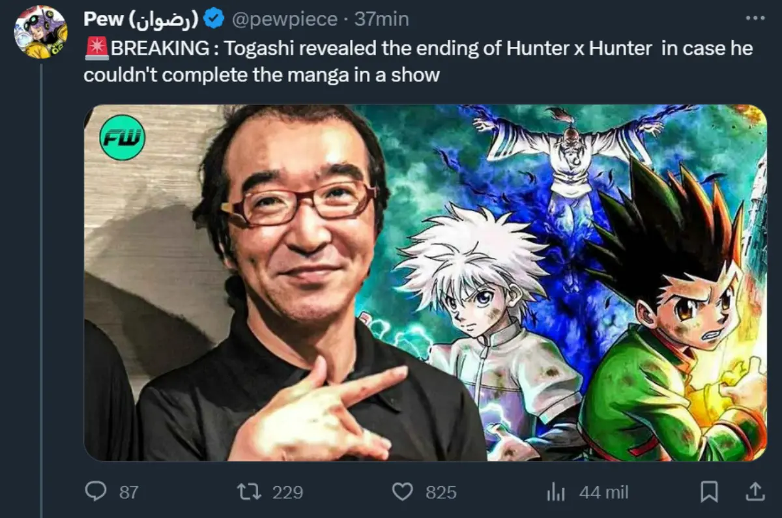782x518 pixels.
Task: Open the attached Togashi image thumbnail
Action: tap(425, 282)
